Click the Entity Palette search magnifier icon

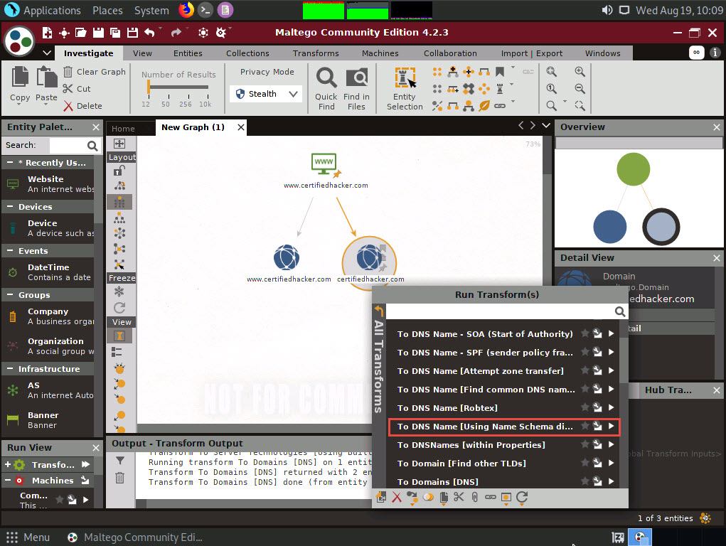click(x=92, y=146)
